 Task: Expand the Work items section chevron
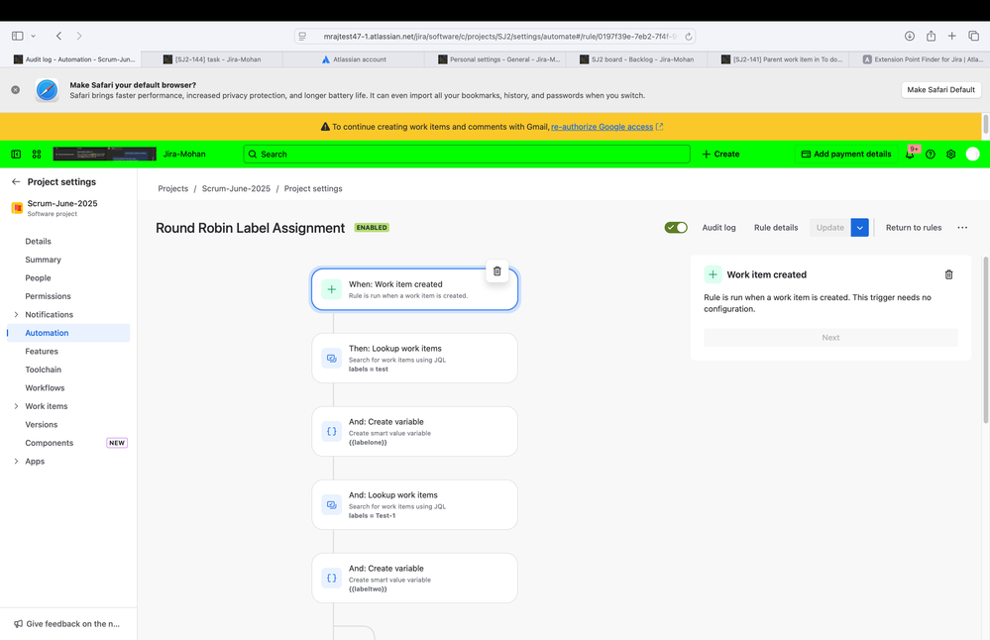coord(16,406)
